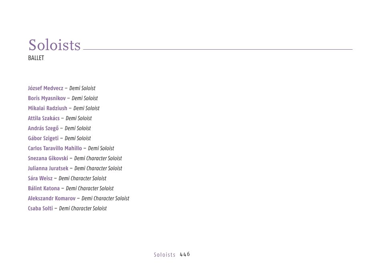Click the page number 446
This screenshot has width=378, height=272.
point(185,254)
